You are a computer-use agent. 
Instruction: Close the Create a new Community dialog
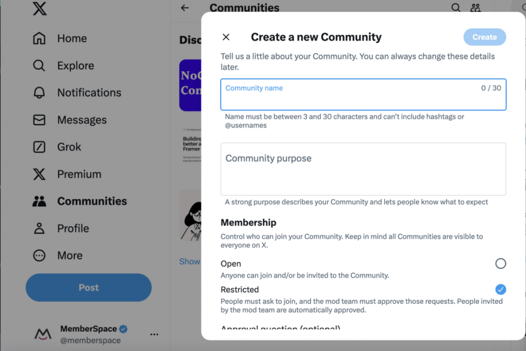click(226, 37)
